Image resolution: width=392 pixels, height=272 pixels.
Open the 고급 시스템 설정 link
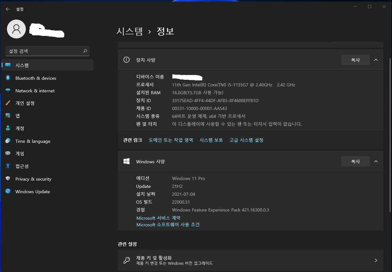(246, 140)
